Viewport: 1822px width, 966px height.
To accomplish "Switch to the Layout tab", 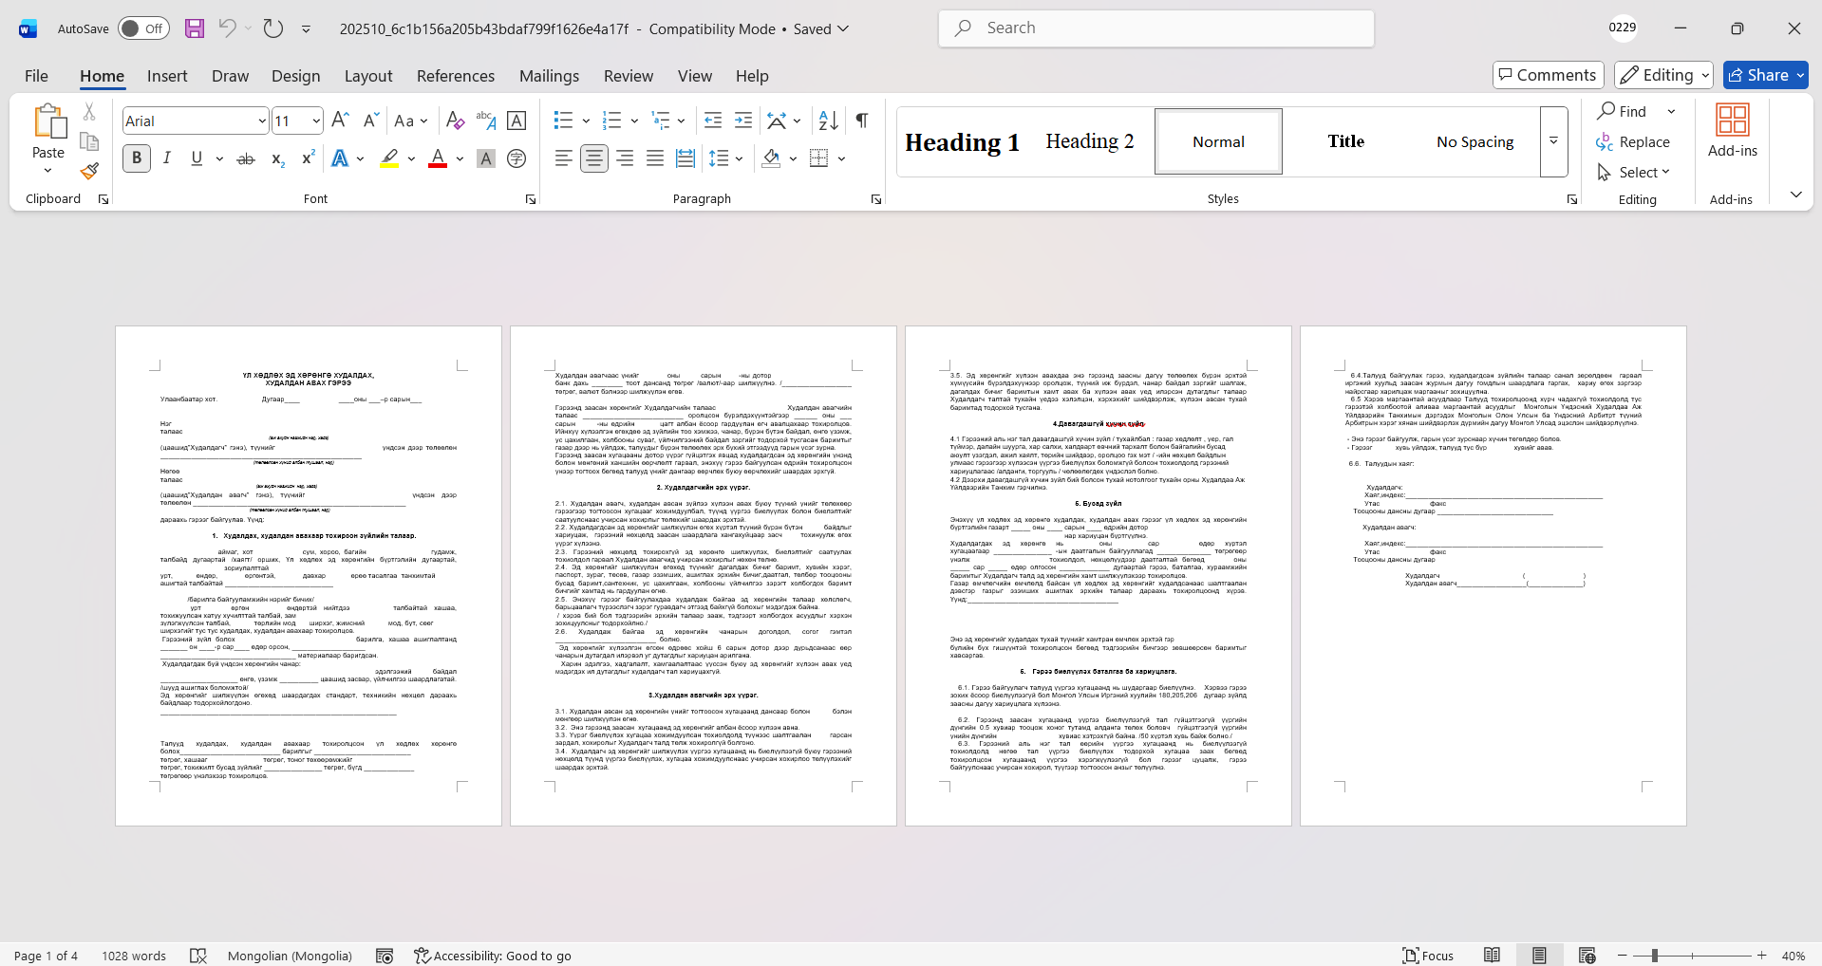I will pos(367,76).
